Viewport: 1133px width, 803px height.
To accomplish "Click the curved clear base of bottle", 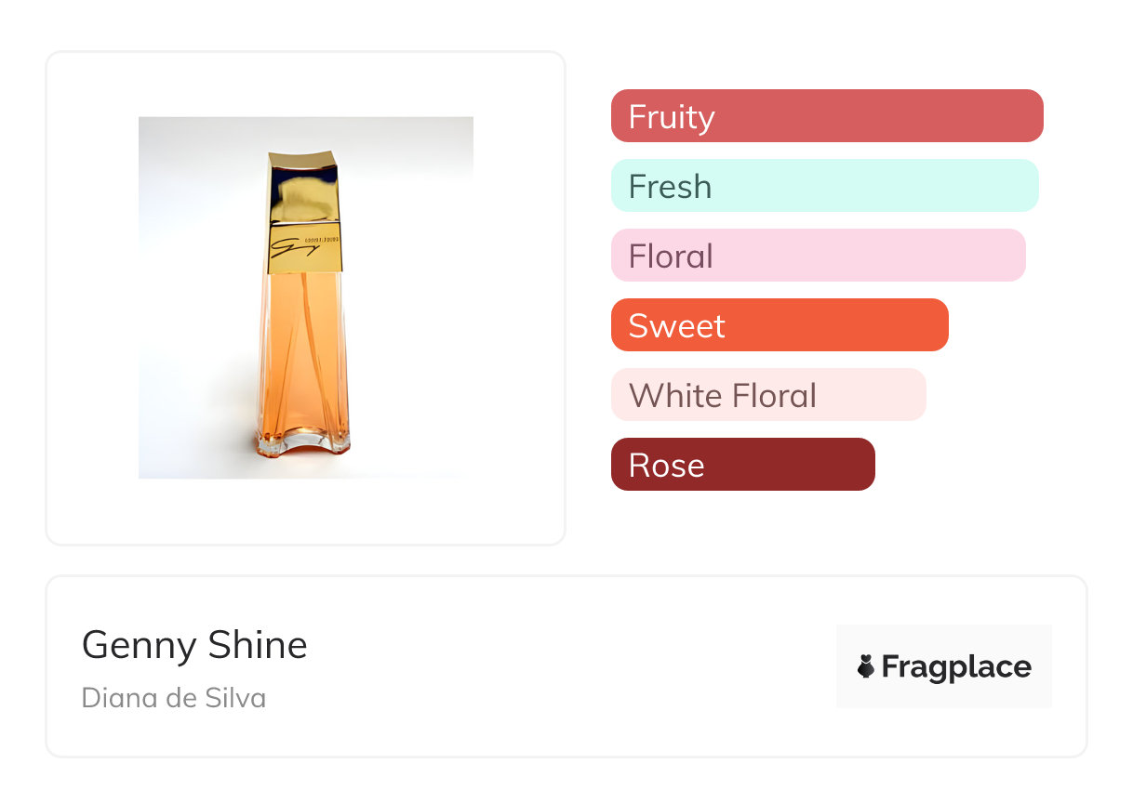I will 303,442.
